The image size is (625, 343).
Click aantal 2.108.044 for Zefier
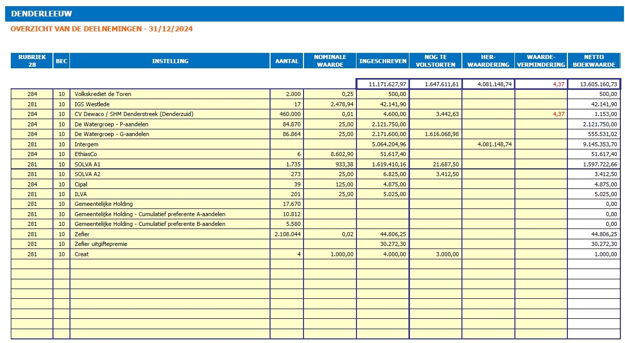(x=287, y=234)
